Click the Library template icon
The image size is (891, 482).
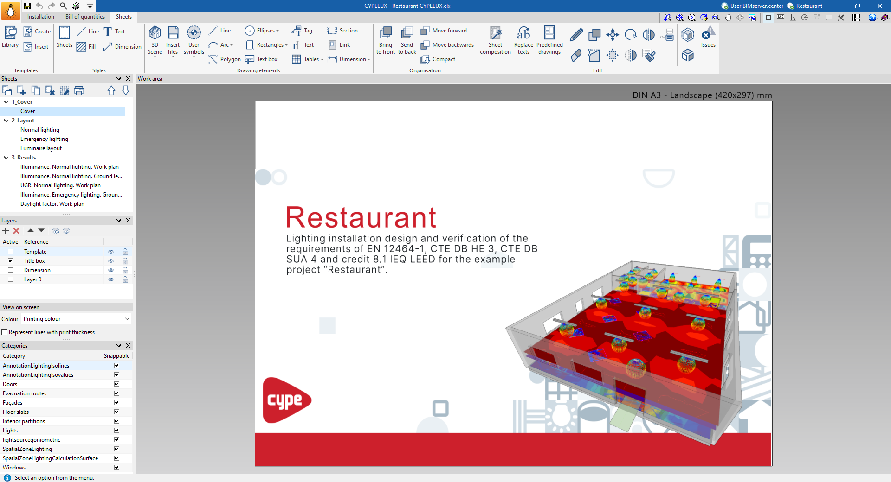(10, 37)
